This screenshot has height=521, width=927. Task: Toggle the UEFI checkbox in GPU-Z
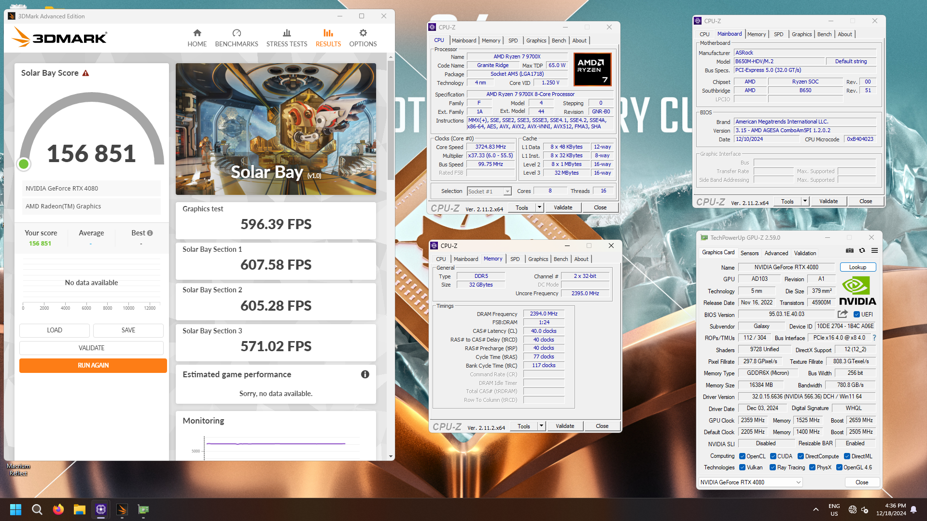[857, 315]
